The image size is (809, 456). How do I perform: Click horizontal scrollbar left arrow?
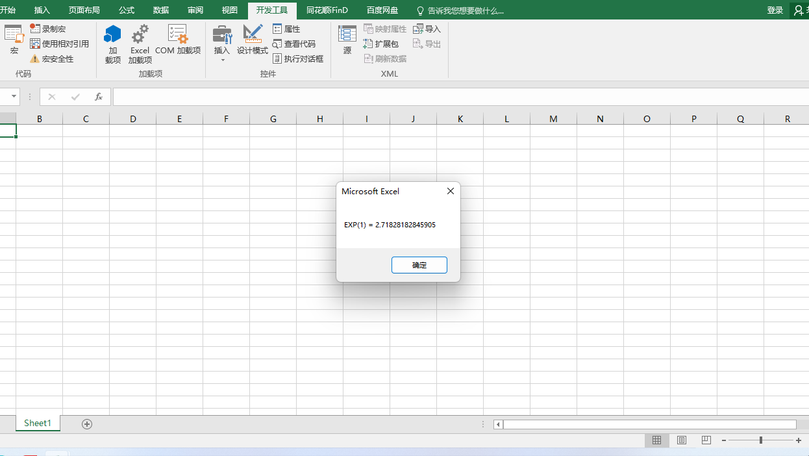pyautogui.click(x=498, y=424)
